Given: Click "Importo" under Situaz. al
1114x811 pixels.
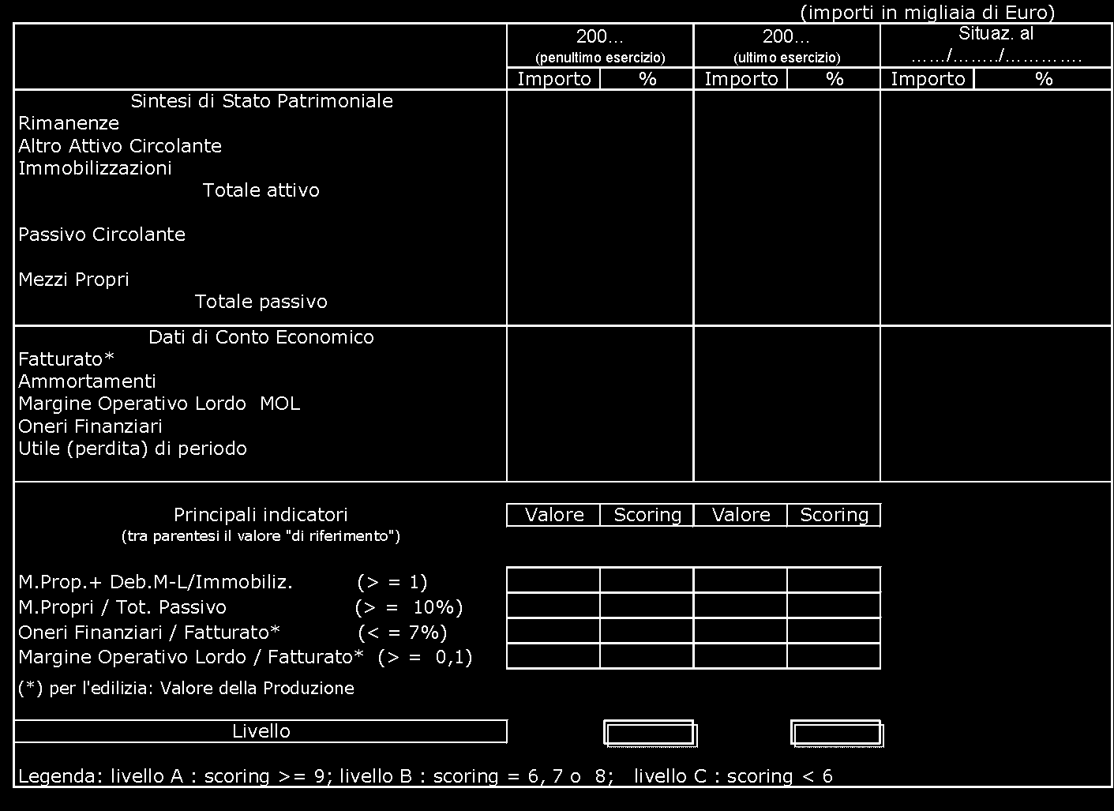Looking at the screenshot, I should (x=928, y=79).
